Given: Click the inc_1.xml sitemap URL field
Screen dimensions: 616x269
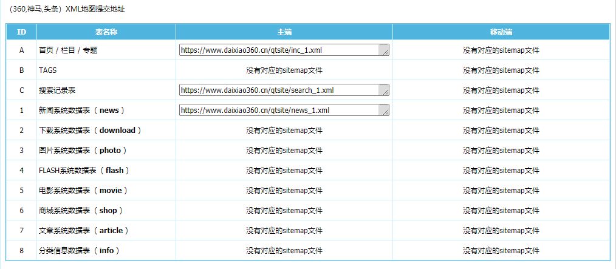Looking at the screenshot, I should point(279,50).
